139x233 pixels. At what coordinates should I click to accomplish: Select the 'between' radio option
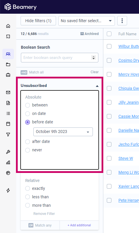tap(28, 105)
